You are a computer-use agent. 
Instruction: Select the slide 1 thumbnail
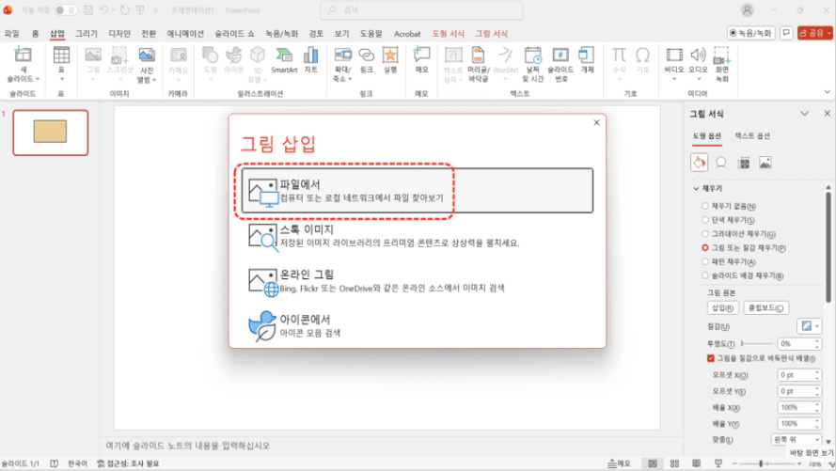(50, 133)
